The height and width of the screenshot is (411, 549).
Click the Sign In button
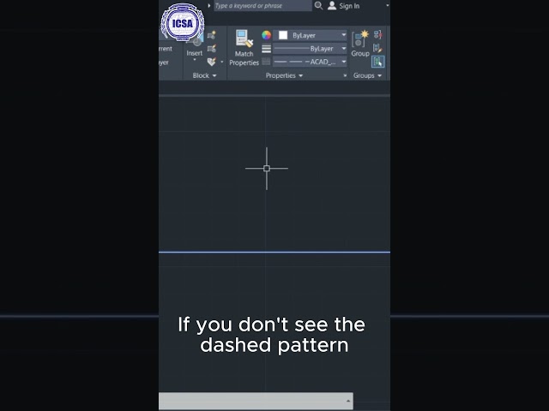click(344, 6)
